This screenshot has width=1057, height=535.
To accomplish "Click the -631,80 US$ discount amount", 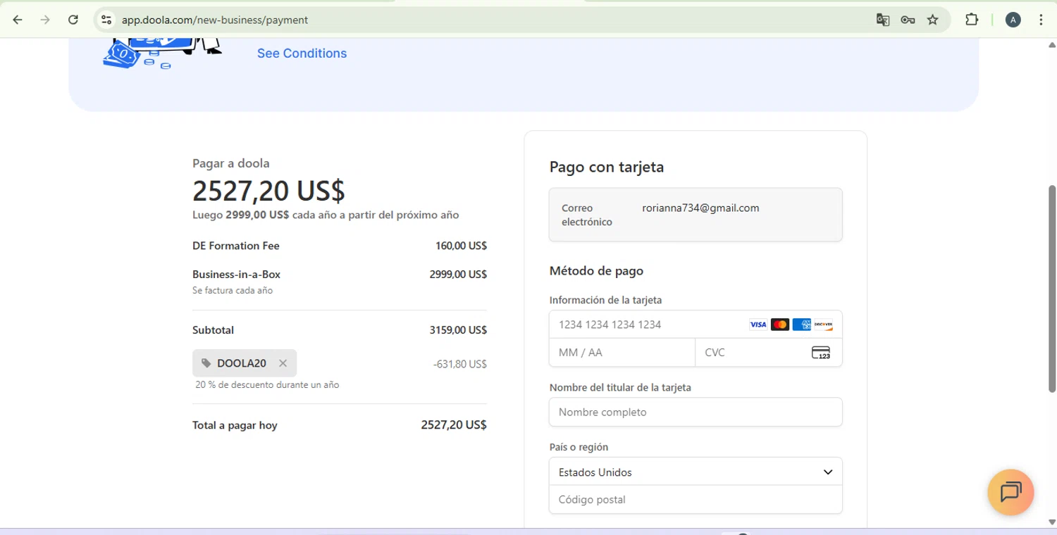I will click(x=460, y=364).
